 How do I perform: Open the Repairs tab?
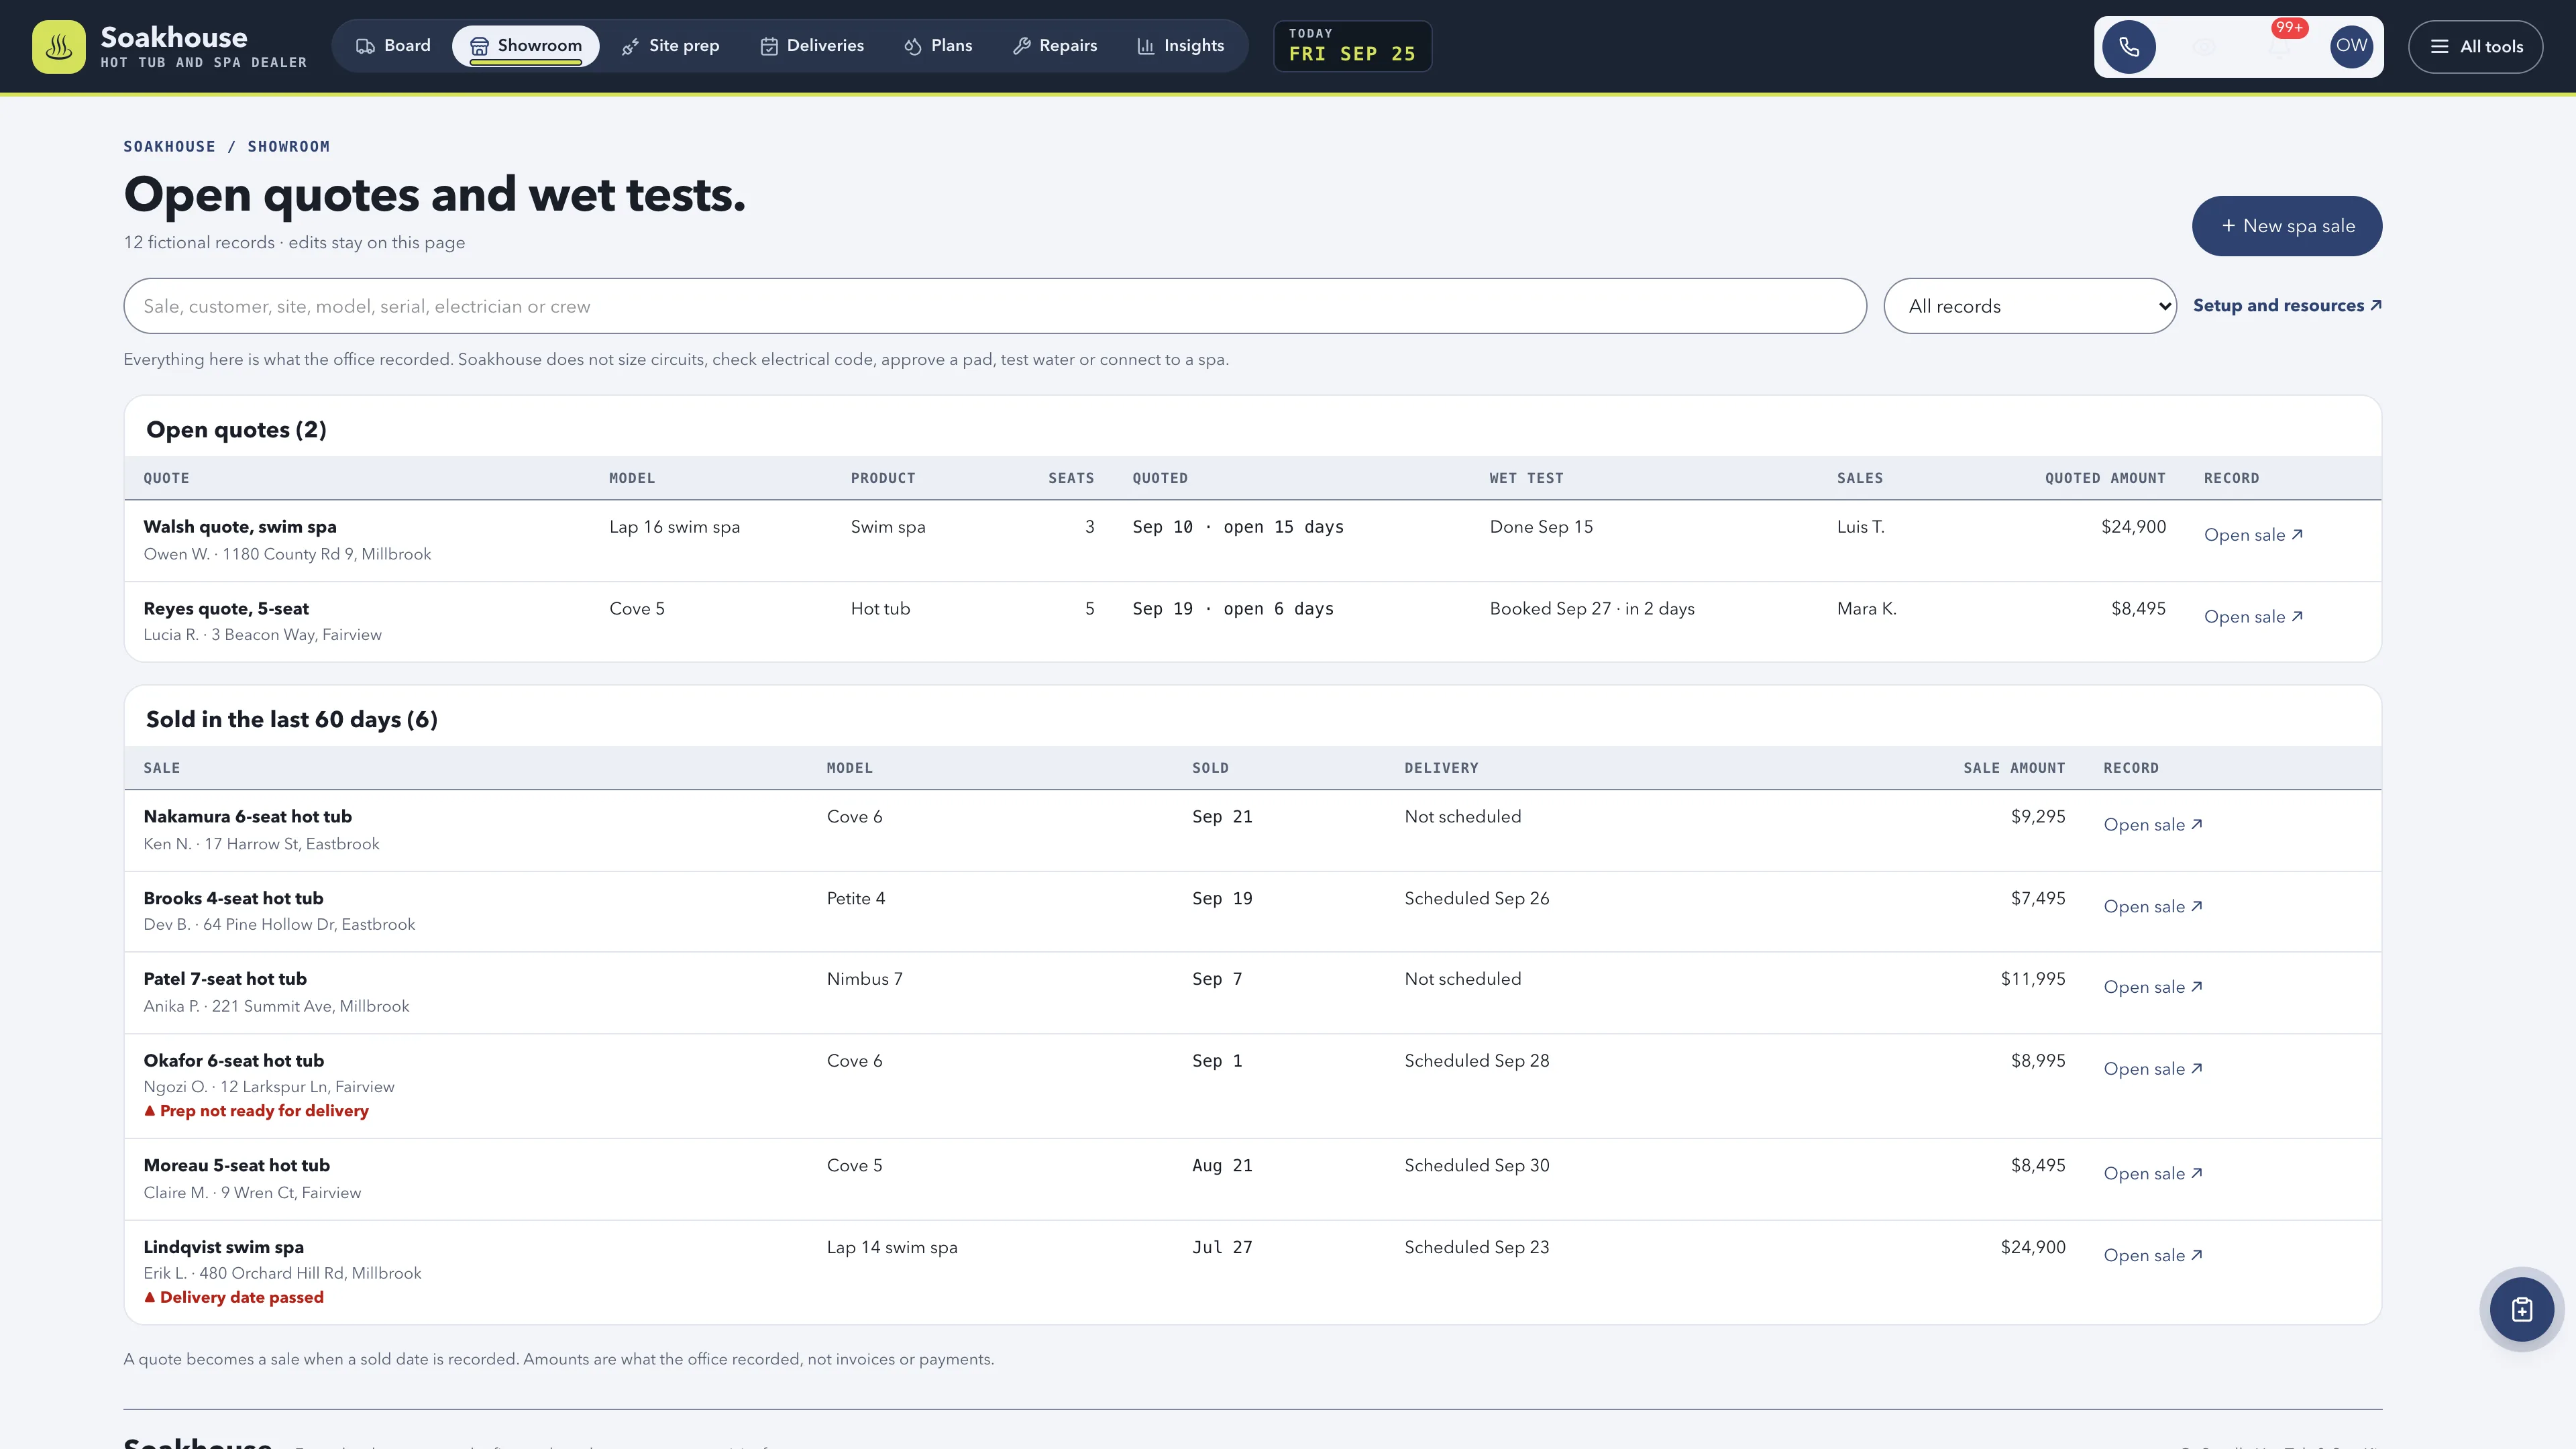click(x=1055, y=46)
